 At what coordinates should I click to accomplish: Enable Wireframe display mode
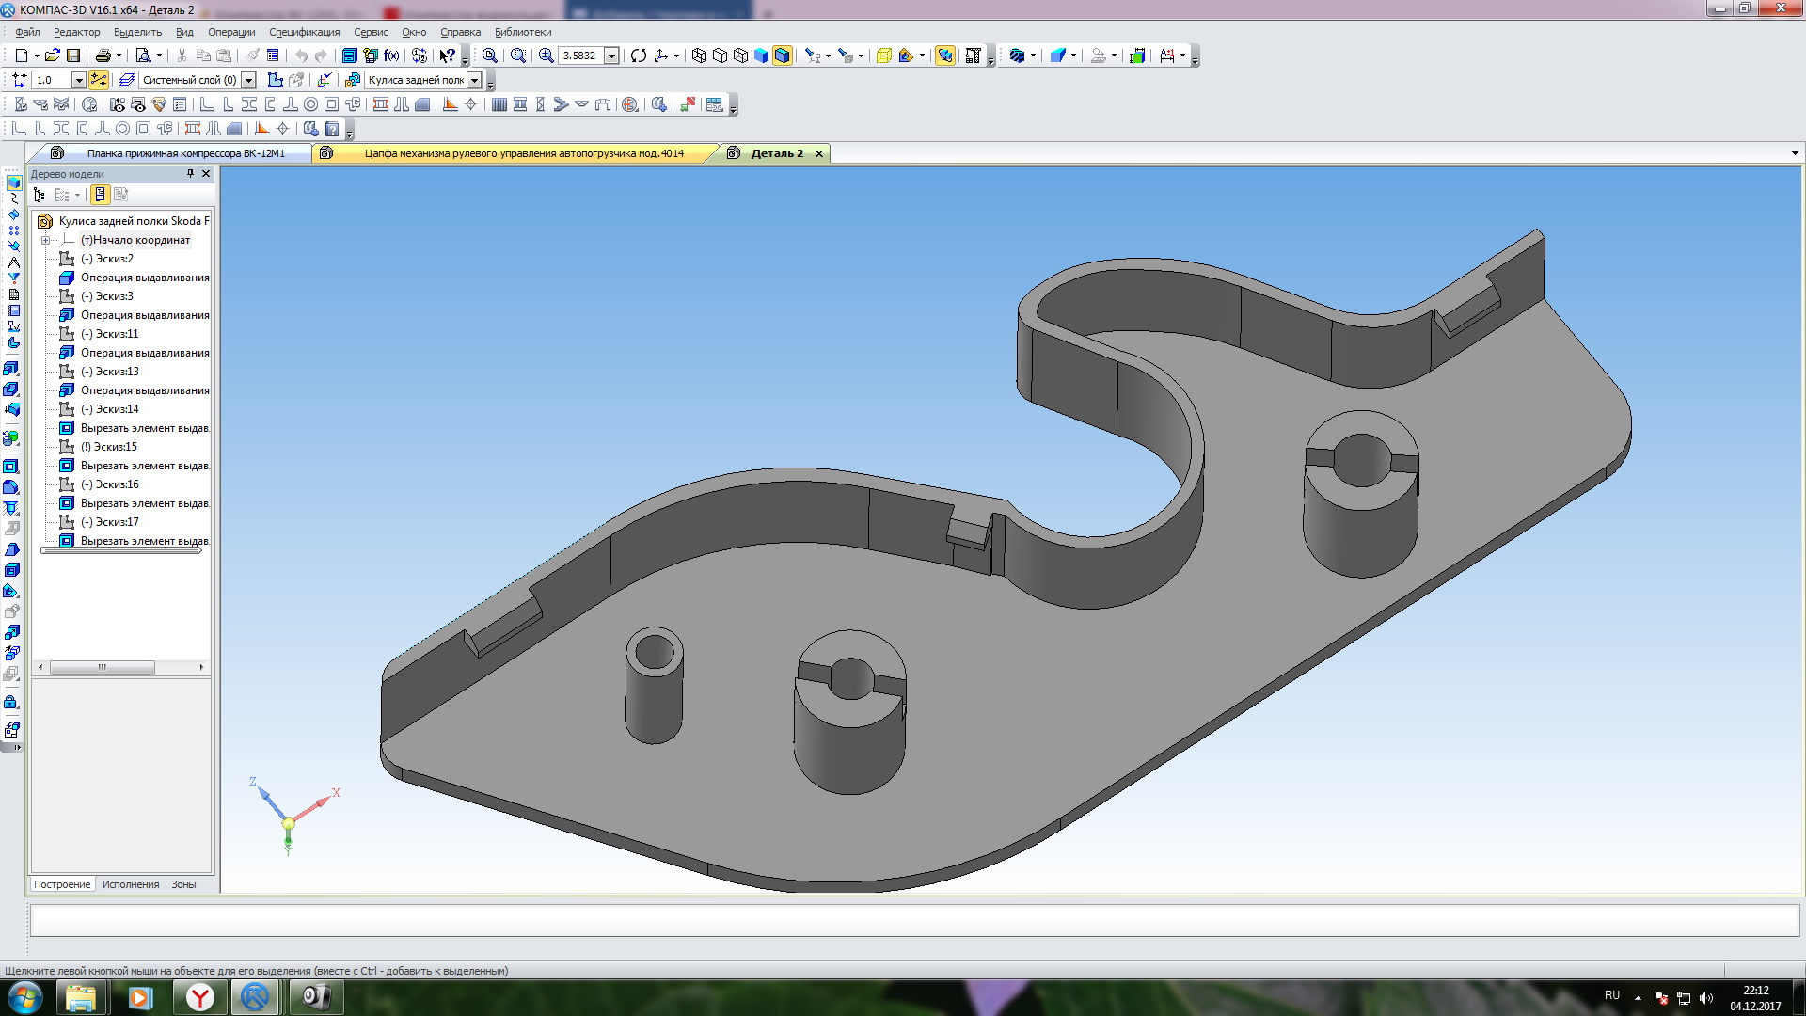tap(699, 56)
